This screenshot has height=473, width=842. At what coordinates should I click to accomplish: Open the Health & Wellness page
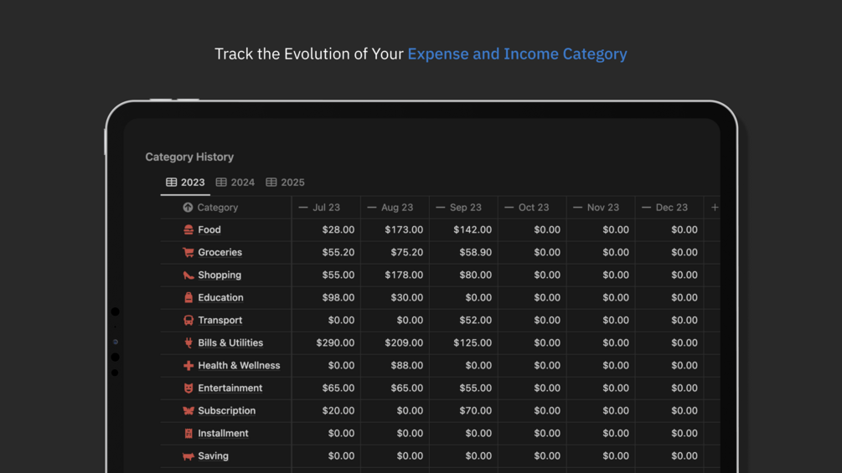(x=239, y=365)
